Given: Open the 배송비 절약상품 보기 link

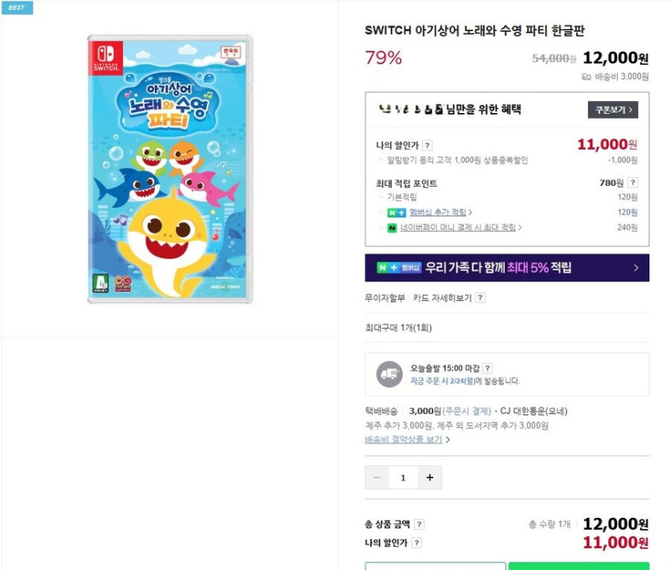Looking at the screenshot, I should [x=404, y=439].
